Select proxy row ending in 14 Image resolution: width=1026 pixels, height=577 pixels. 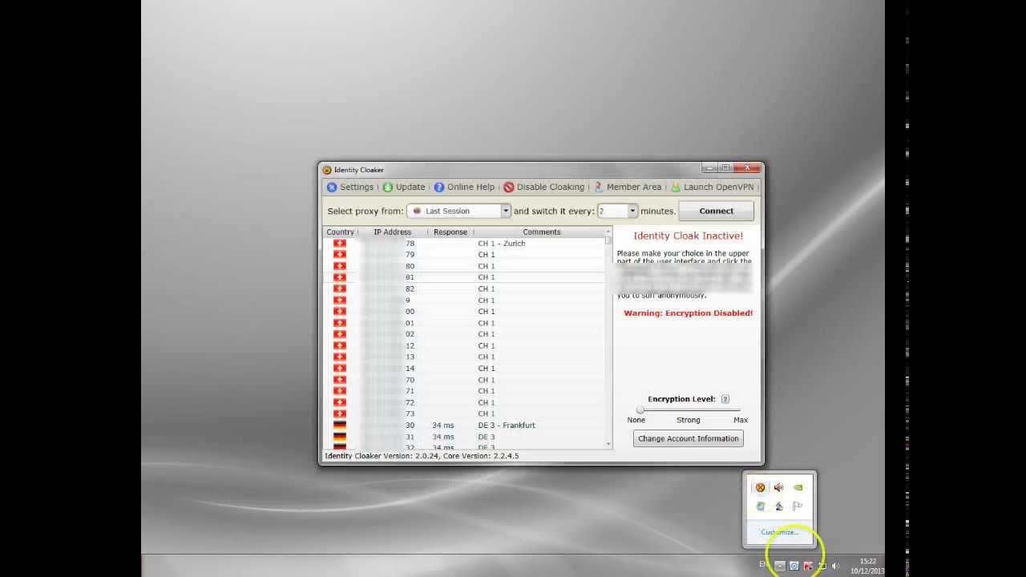(x=464, y=369)
